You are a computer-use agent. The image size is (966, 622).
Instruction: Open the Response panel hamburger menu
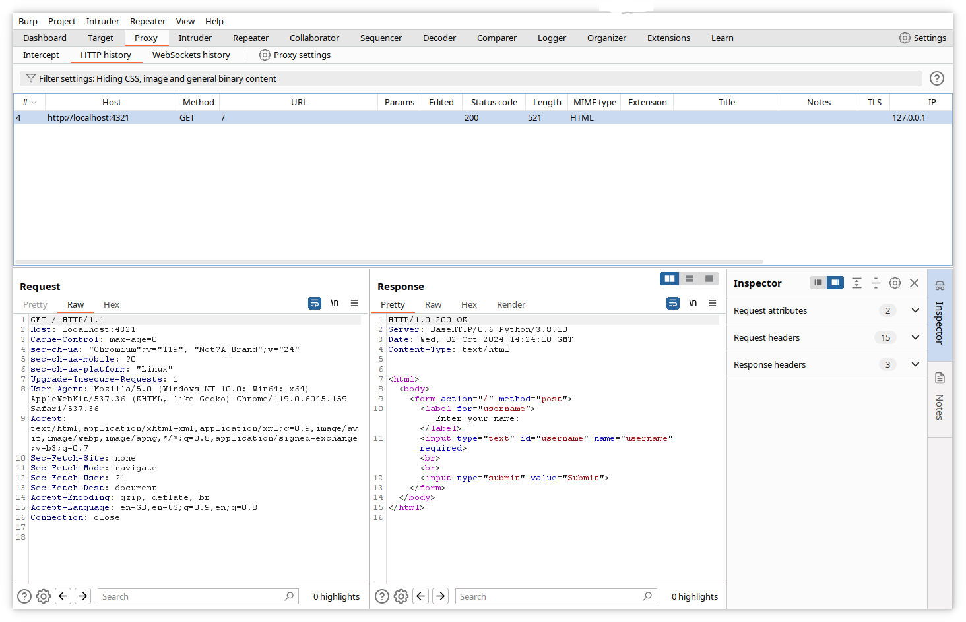point(713,304)
